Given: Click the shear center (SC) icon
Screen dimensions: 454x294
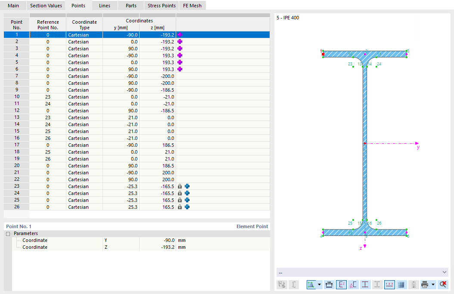Looking at the screenshot, I should tap(353, 285).
